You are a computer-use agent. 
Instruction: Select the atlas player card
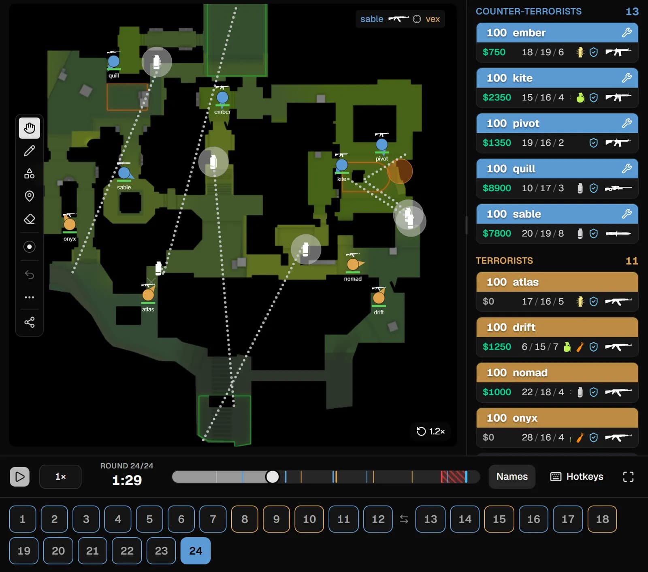pos(557,292)
